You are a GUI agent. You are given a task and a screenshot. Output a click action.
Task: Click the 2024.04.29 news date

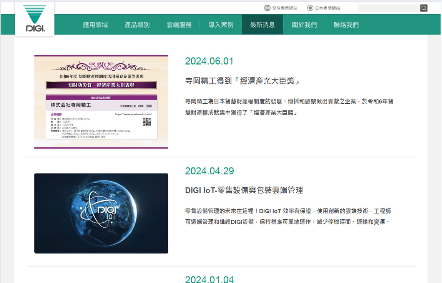pos(209,171)
